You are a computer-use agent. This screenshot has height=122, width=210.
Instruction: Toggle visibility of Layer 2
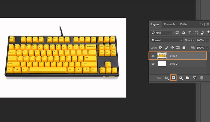(153, 64)
